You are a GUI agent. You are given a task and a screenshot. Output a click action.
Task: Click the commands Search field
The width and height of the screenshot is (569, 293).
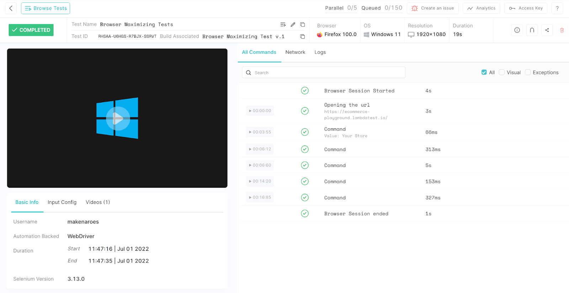[x=324, y=72]
